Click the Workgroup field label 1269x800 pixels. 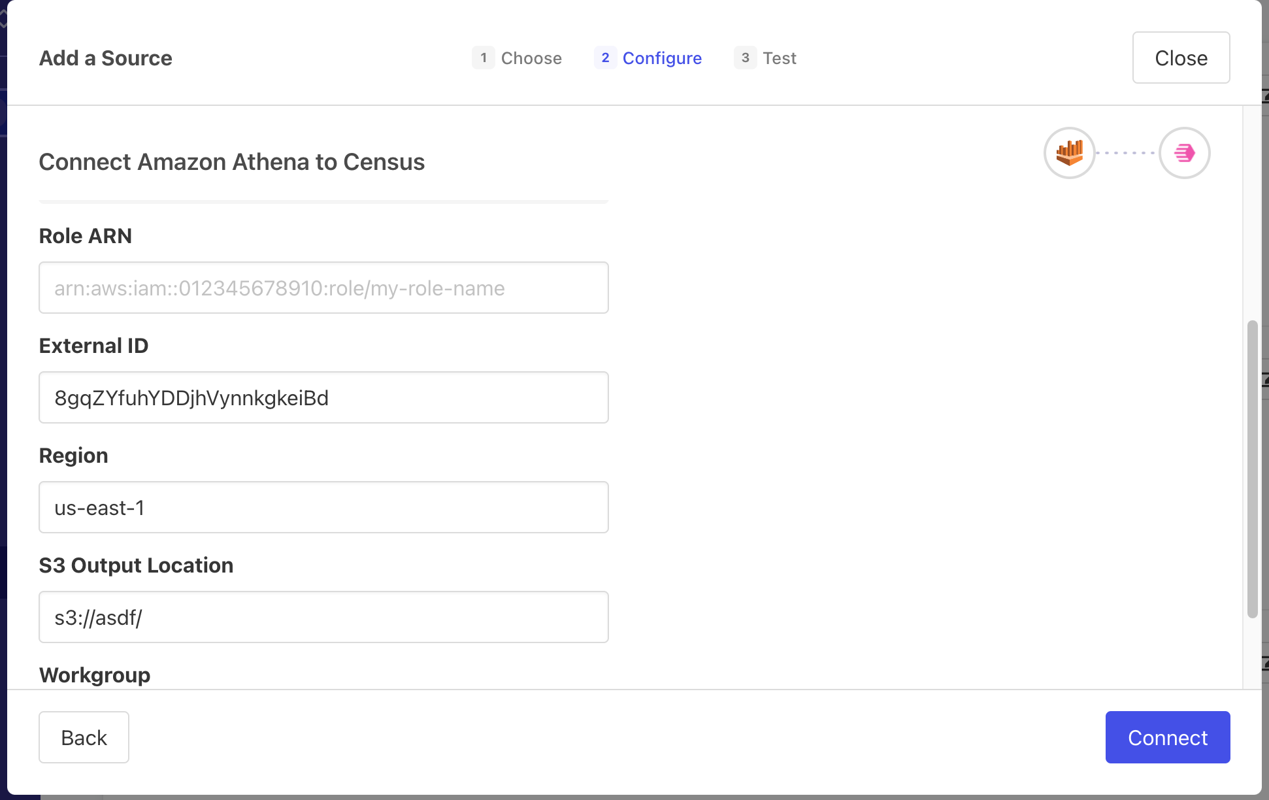tap(95, 675)
